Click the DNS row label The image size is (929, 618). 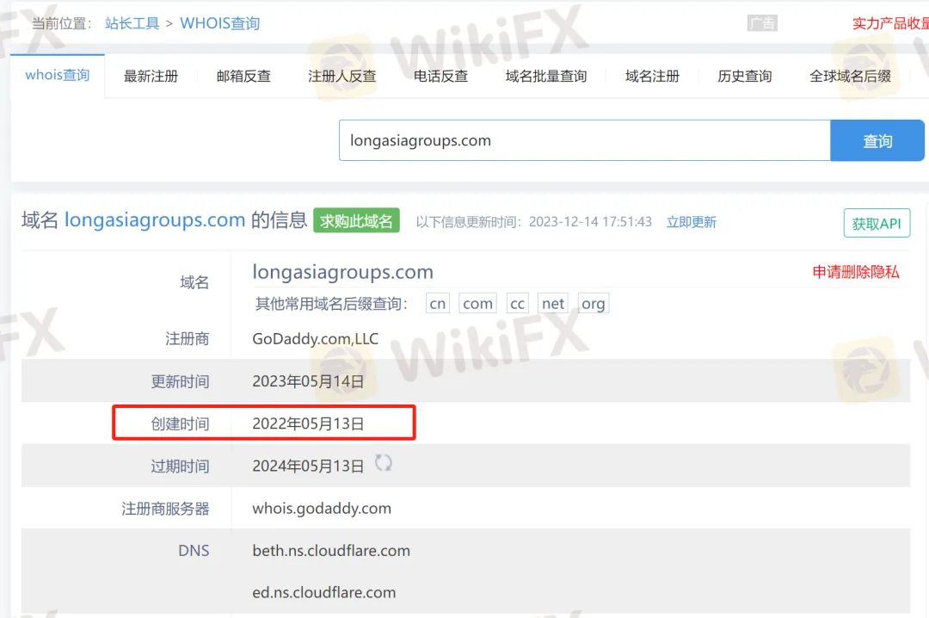pyautogui.click(x=194, y=550)
